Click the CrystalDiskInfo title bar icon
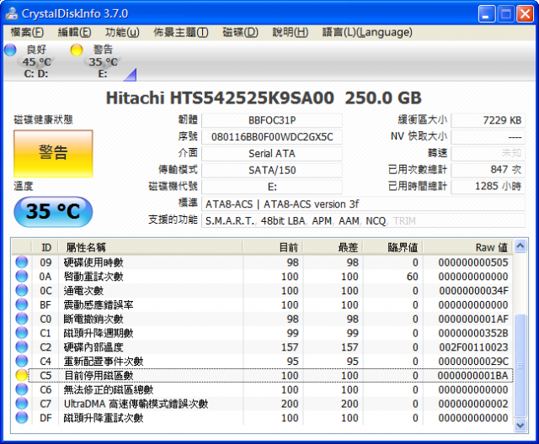The width and height of the screenshot is (539, 444). (x=12, y=13)
